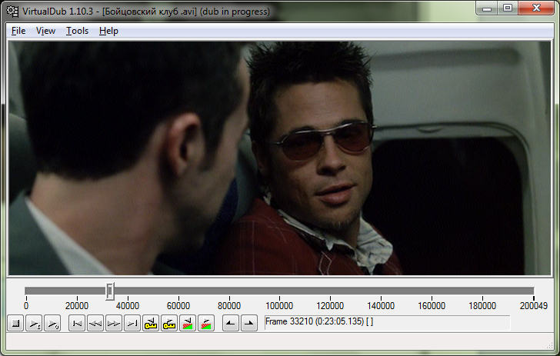Open the File menu
This screenshot has width=560, height=356.
click(18, 31)
